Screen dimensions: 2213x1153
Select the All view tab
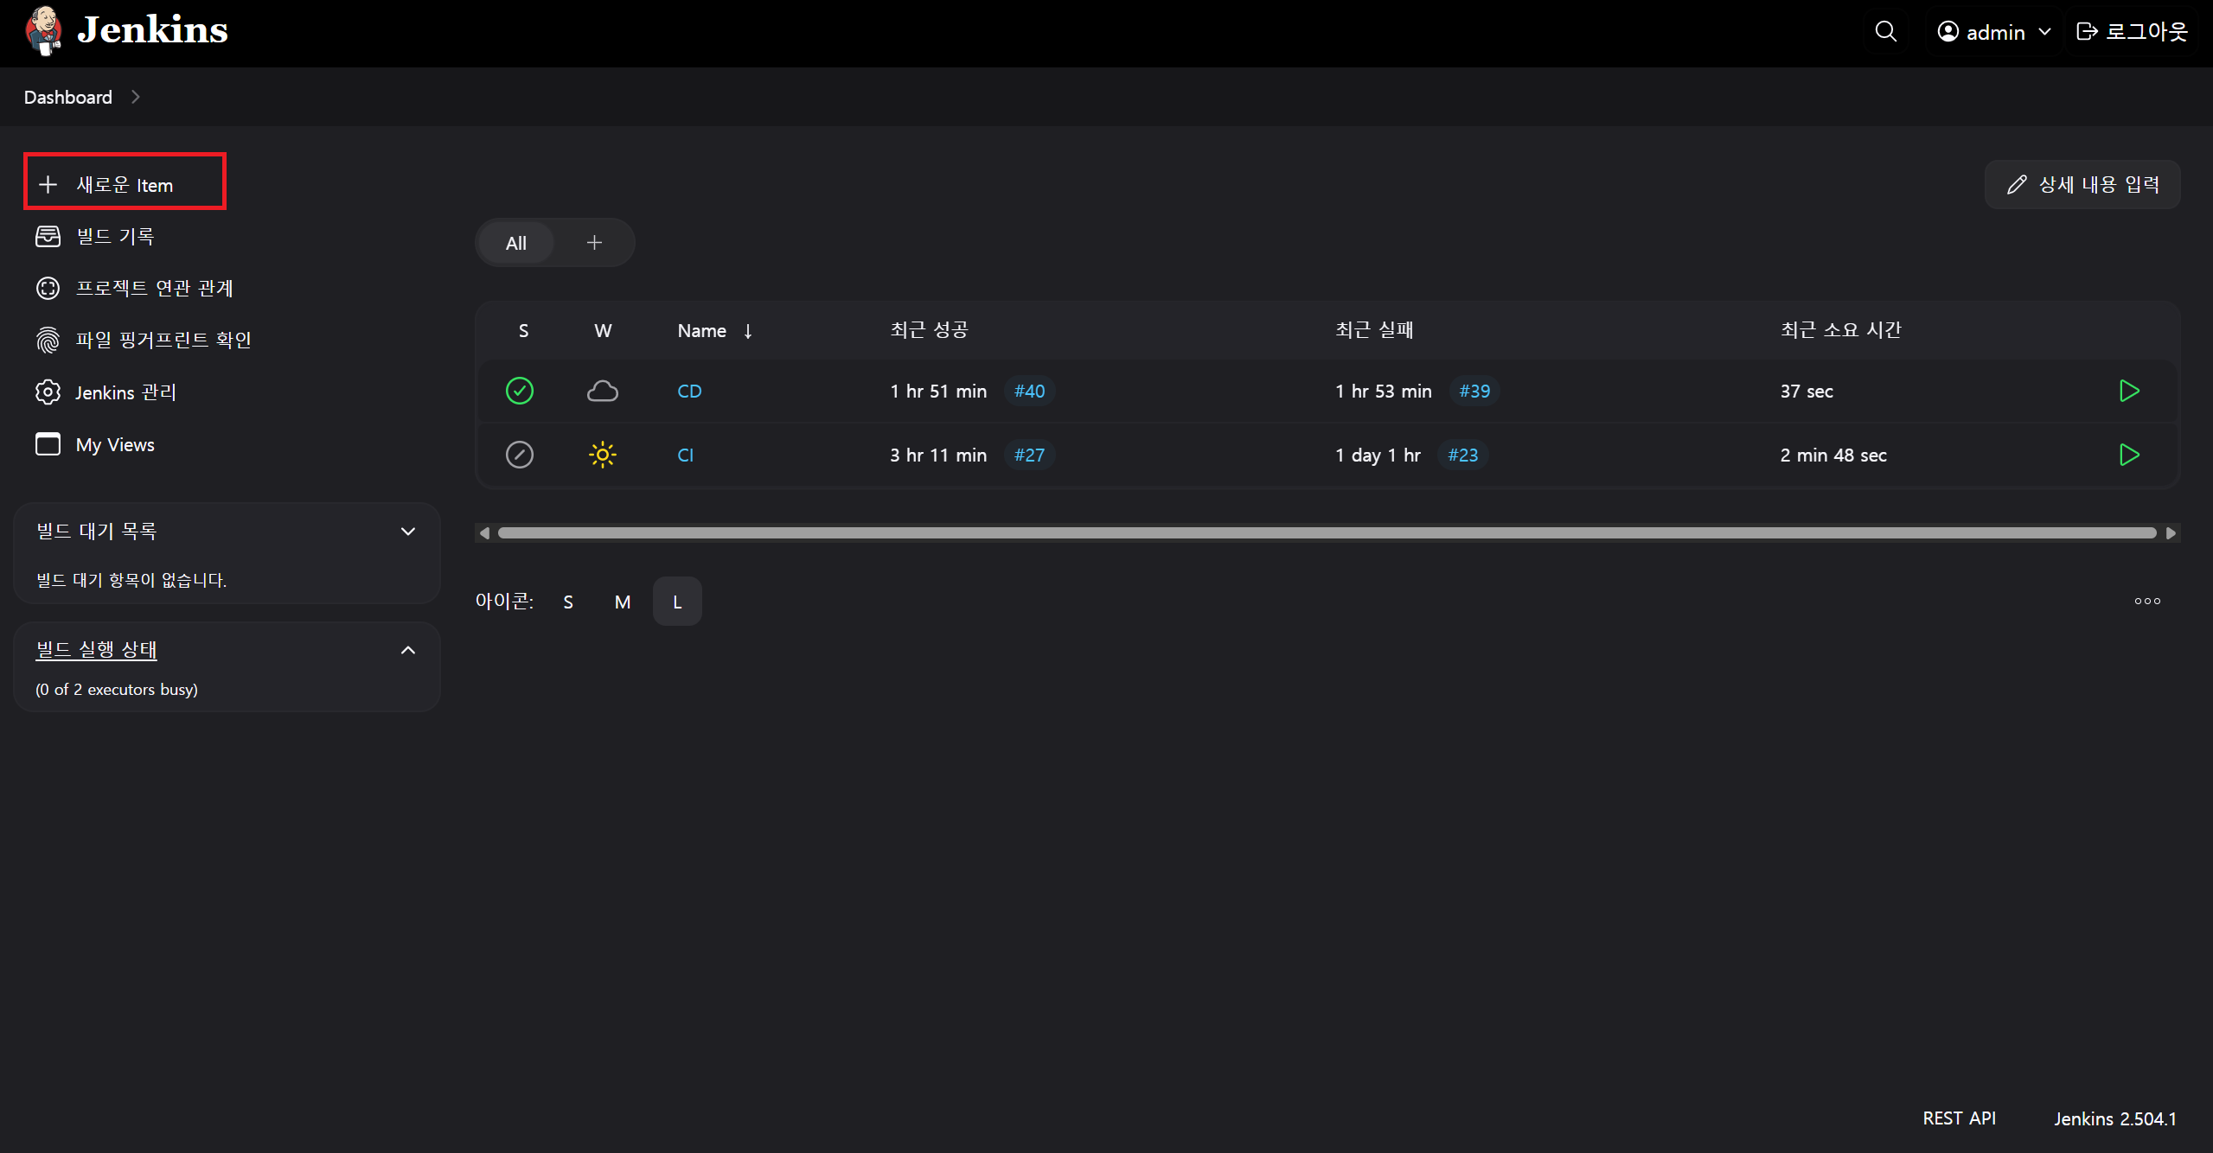[515, 243]
